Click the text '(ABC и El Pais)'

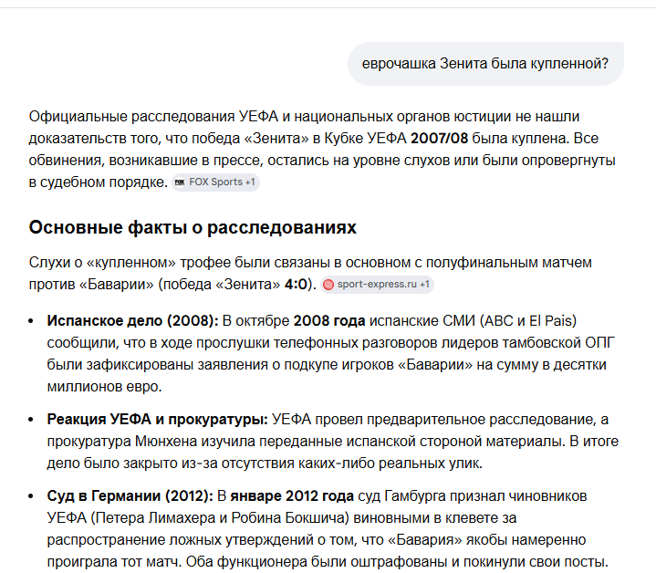pyautogui.click(x=528, y=321)
